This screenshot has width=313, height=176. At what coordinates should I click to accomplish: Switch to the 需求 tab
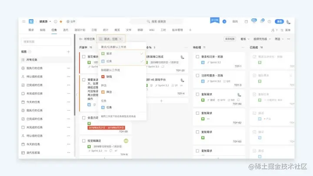click(x=31, y=30)
